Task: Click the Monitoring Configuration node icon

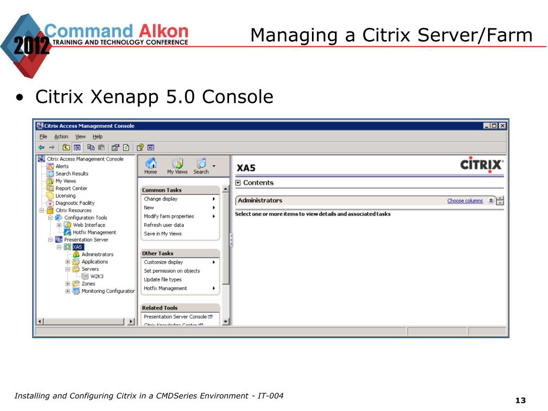Action: point(76,291)
